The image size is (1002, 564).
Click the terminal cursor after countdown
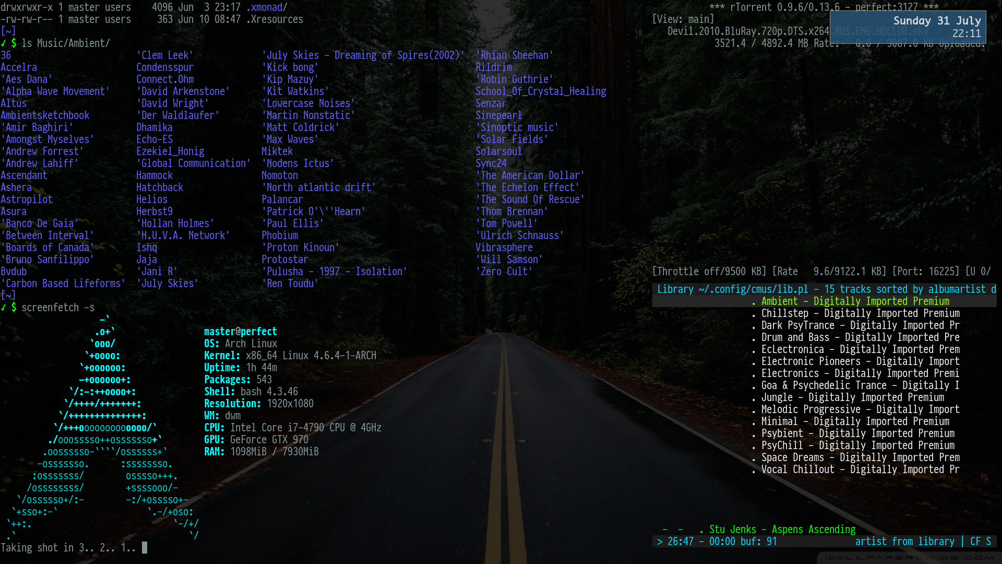145,548
